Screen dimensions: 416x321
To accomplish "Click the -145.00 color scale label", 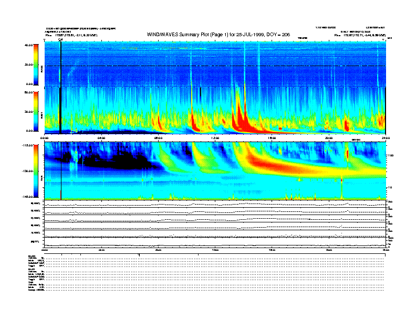I will tap(27, 197).
